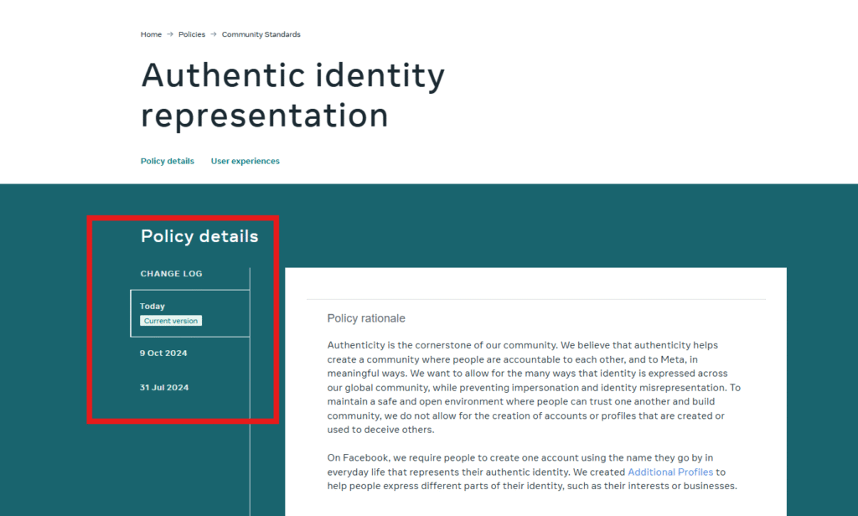Switch to the User experiences tab
858x516 pixels.
tap(245, 161)
